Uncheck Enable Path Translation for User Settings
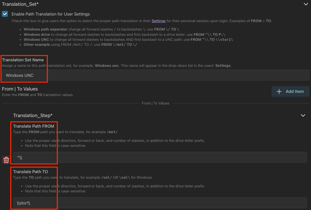 pyautogui.click(x=5, y=14)
